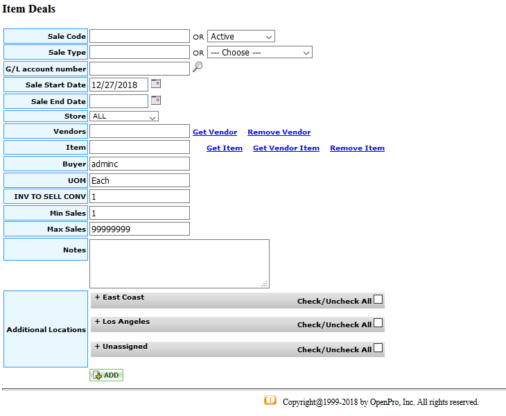Open the Sale Start Date calendar picker
The width and height of the screenshot is (506, 416).
pos(156,84)
